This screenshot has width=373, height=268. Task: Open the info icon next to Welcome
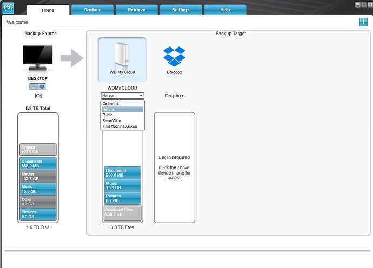(363, 22)
